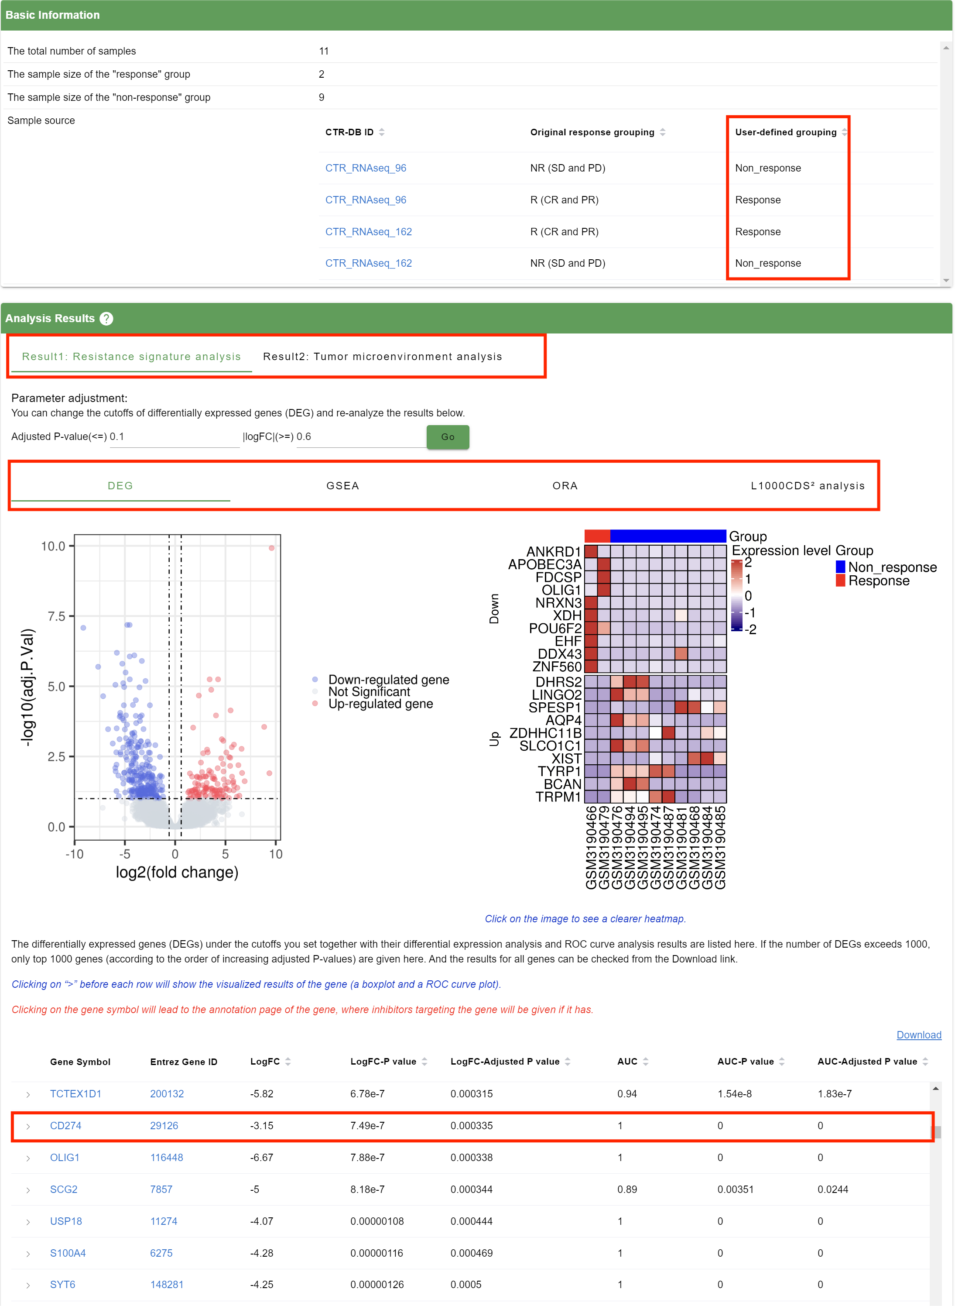Sort the LogFC column
955x1306 pixels.
pyautogui.click(x=288, y=1061)
